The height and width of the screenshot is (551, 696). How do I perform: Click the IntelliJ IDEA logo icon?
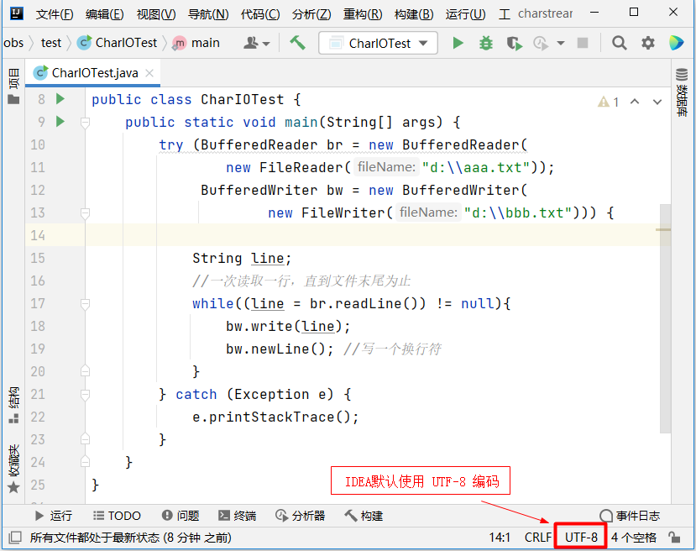[17, 13]
